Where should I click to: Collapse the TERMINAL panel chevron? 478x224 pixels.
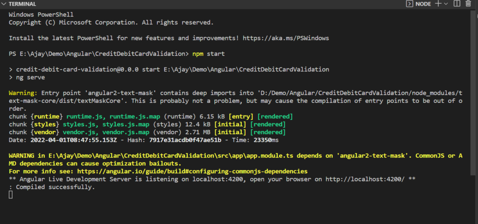click(4, 4)
